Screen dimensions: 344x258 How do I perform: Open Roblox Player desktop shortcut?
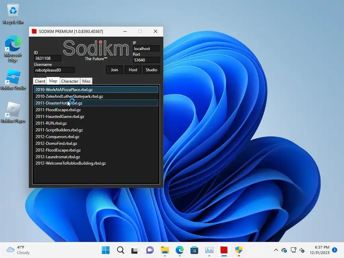point(13,112)
